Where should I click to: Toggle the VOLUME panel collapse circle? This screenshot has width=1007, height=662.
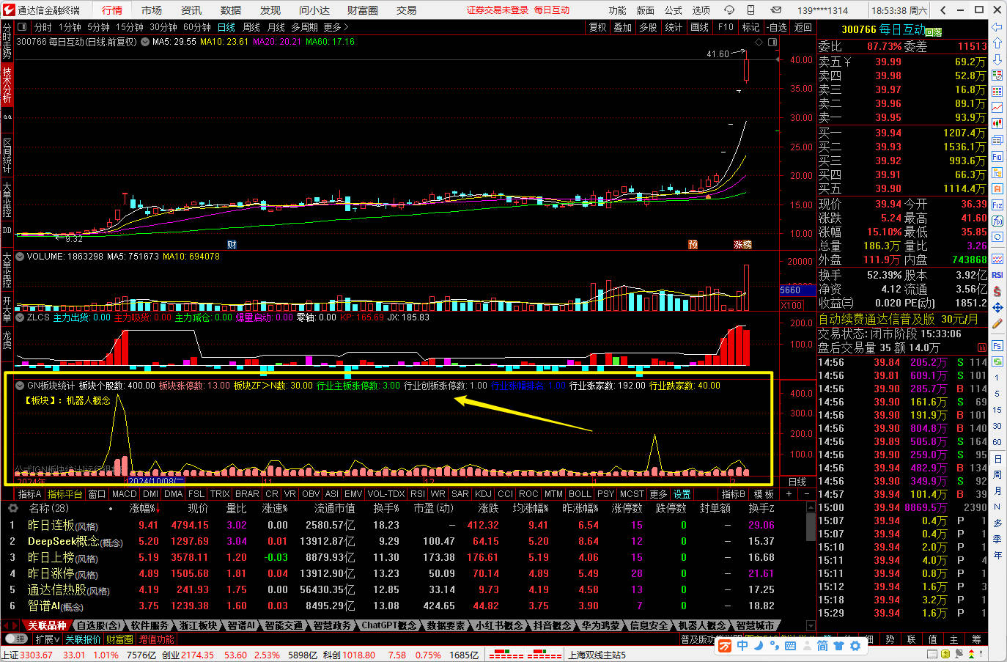pos(20,257)
